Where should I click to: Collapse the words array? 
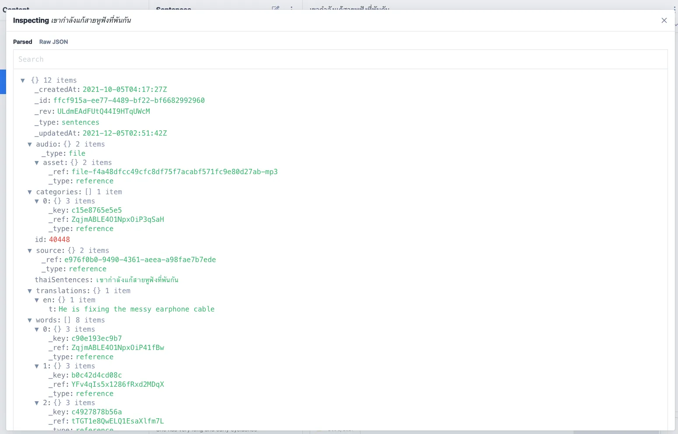click(x=30, y=320)
